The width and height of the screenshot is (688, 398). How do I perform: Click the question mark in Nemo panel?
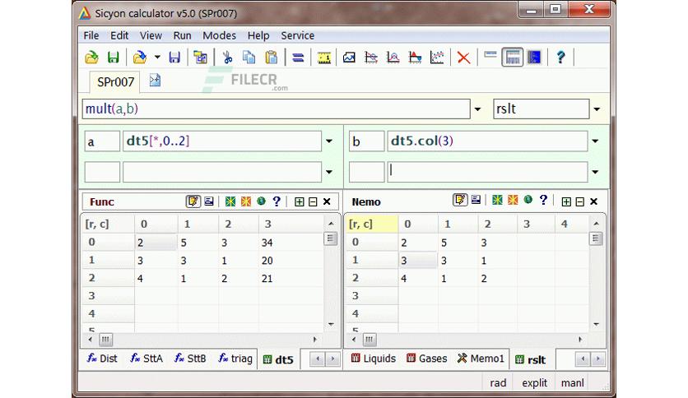(x=544, y=200)
